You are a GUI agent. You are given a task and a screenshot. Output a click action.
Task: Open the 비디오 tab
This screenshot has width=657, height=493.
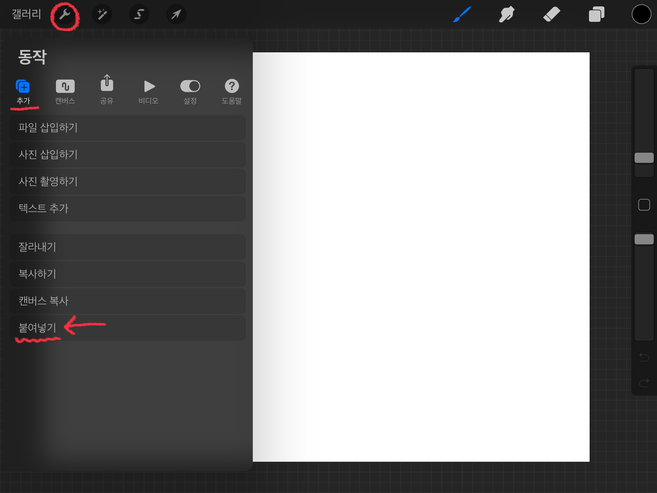(x=149, y=92)
